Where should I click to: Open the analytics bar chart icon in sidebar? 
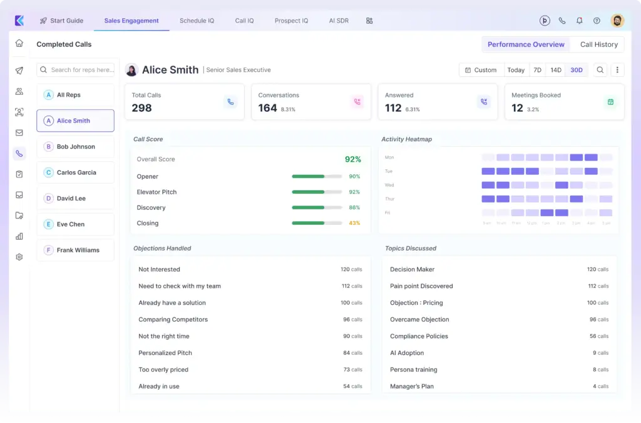click(x=19, y=236)
